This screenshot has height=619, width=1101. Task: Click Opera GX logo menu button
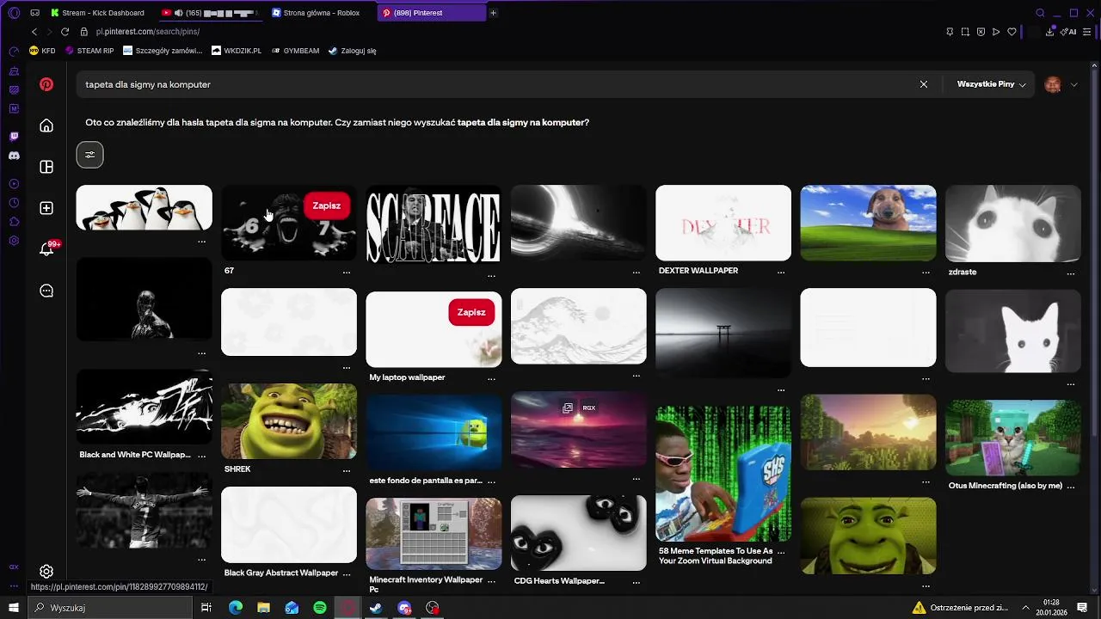(14, 13)
